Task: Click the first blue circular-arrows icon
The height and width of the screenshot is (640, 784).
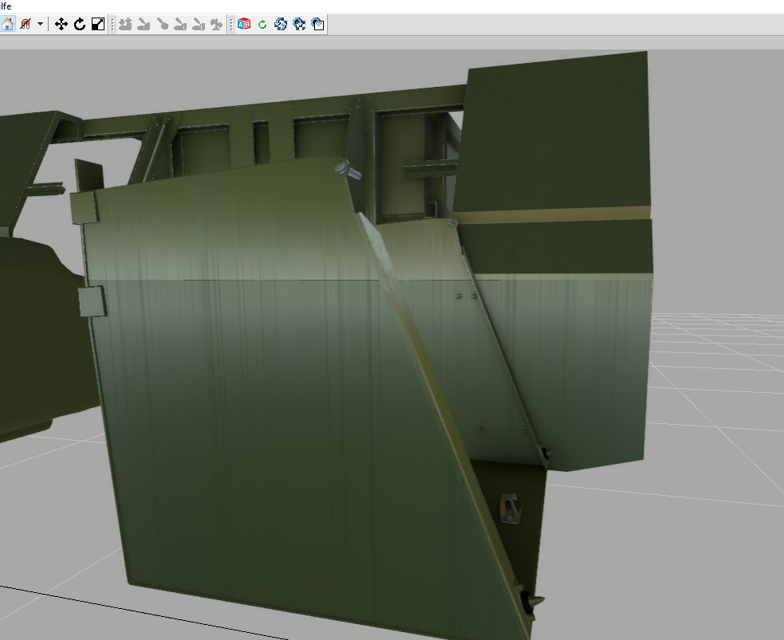Action: click(281, 24)
